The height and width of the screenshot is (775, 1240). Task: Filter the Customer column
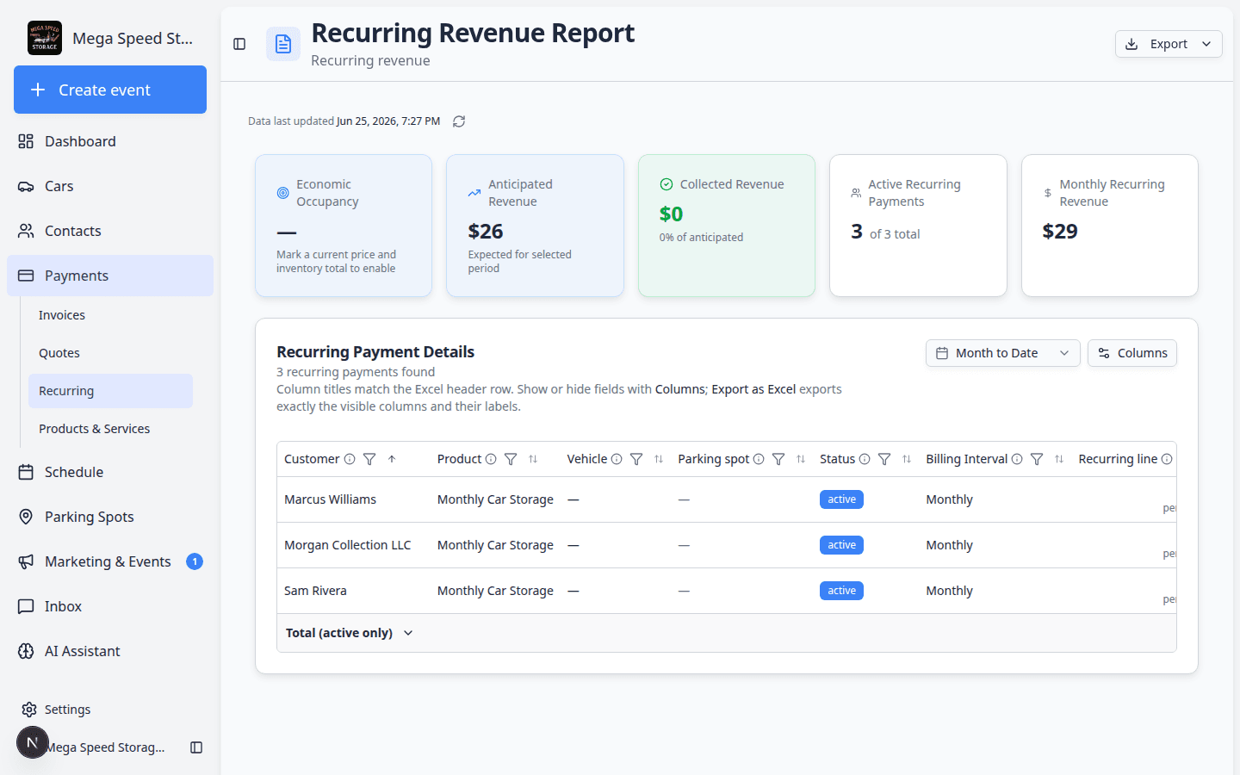(x=369, y=459)
